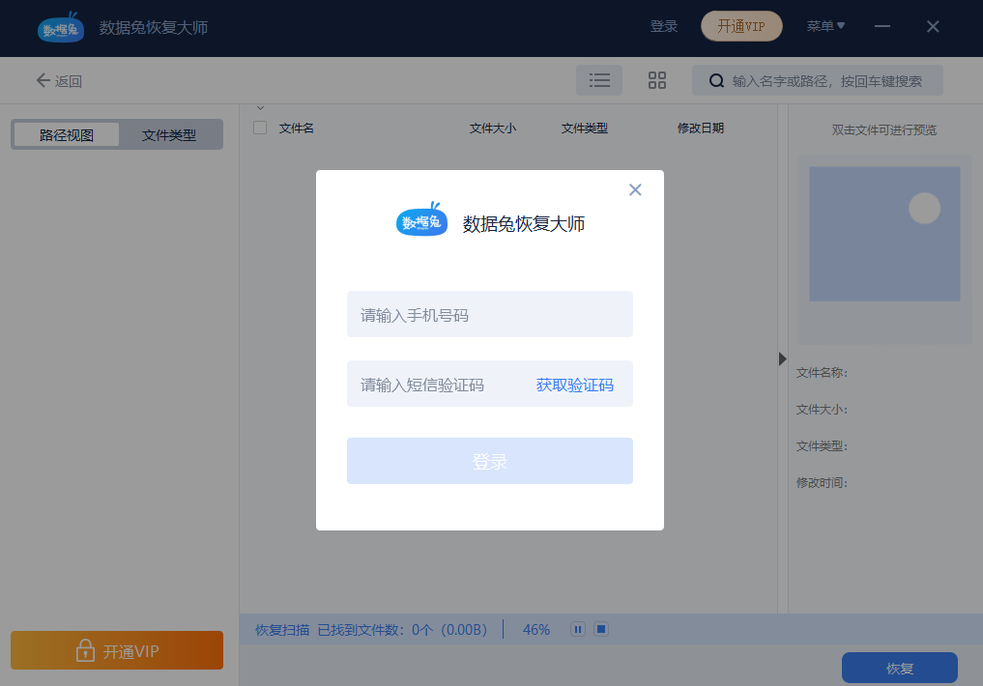The image size is (983, 686).
Task: Click the scan progress bar at 46%
Action: (x=535, y=629)
